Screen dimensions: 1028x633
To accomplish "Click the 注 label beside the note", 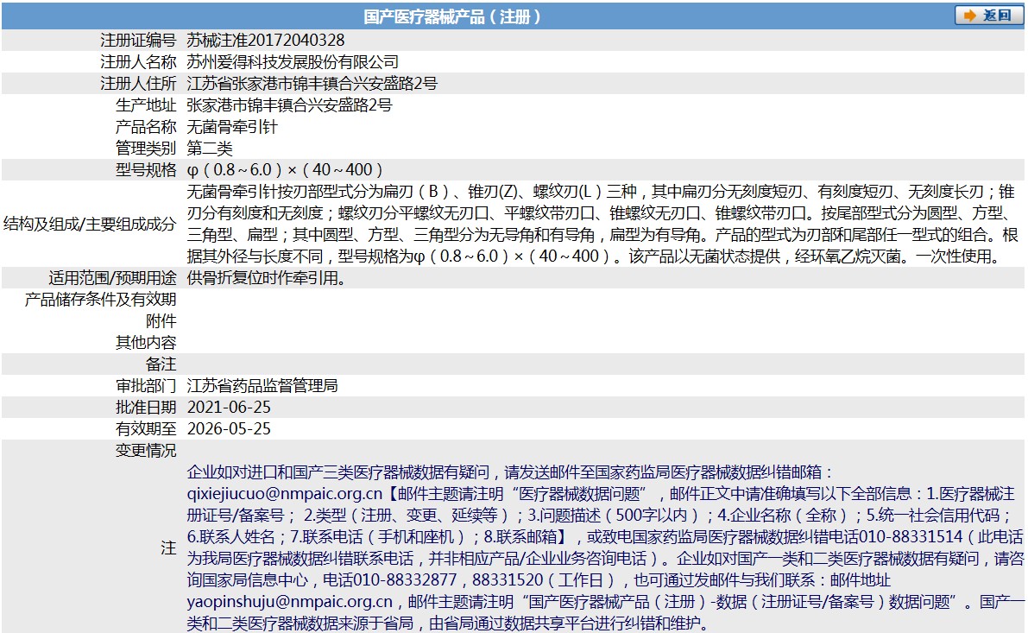I will click(169, 548).
